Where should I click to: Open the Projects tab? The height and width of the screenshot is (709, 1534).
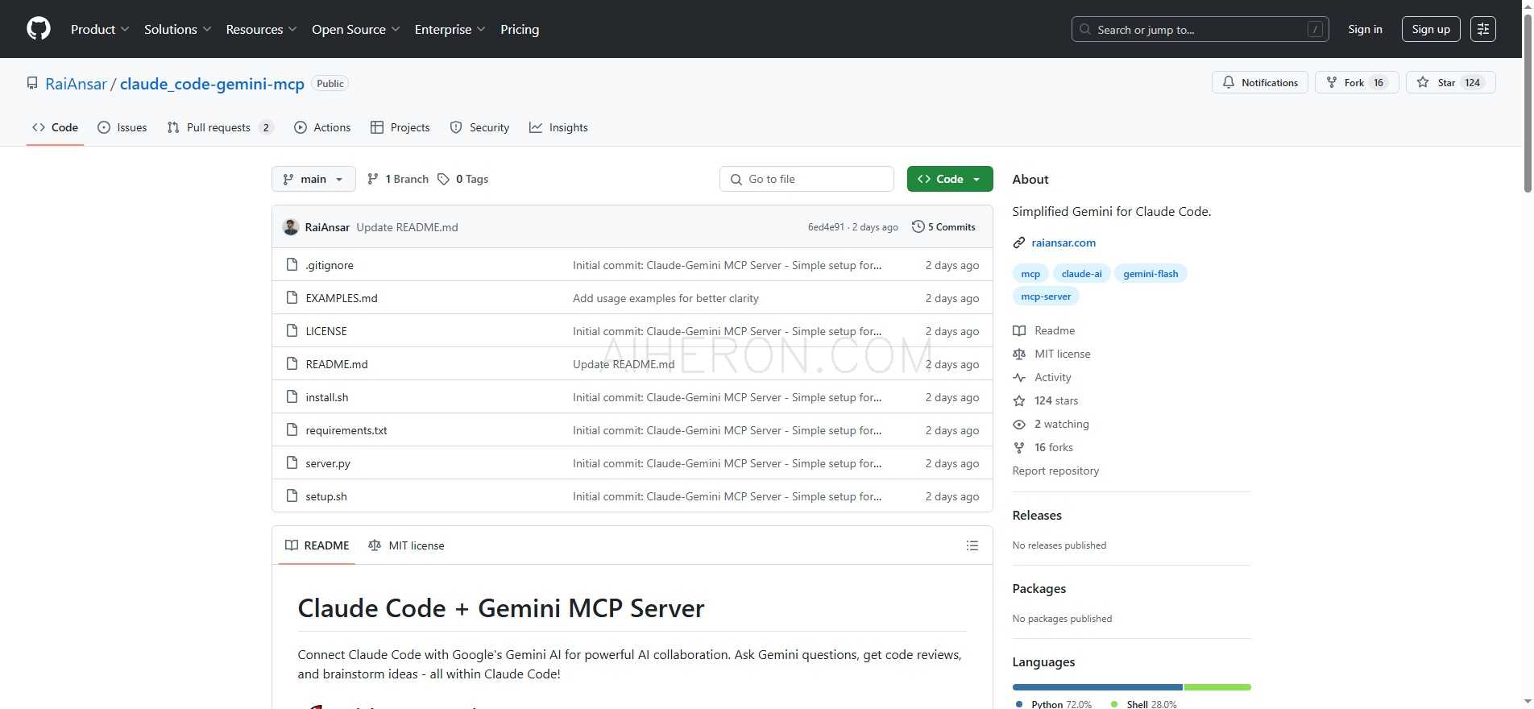pos(400,127)
